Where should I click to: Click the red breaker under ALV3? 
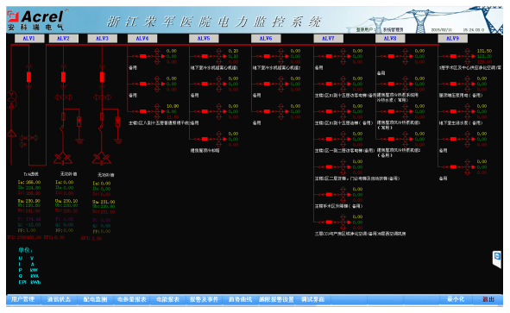[102, 77]
